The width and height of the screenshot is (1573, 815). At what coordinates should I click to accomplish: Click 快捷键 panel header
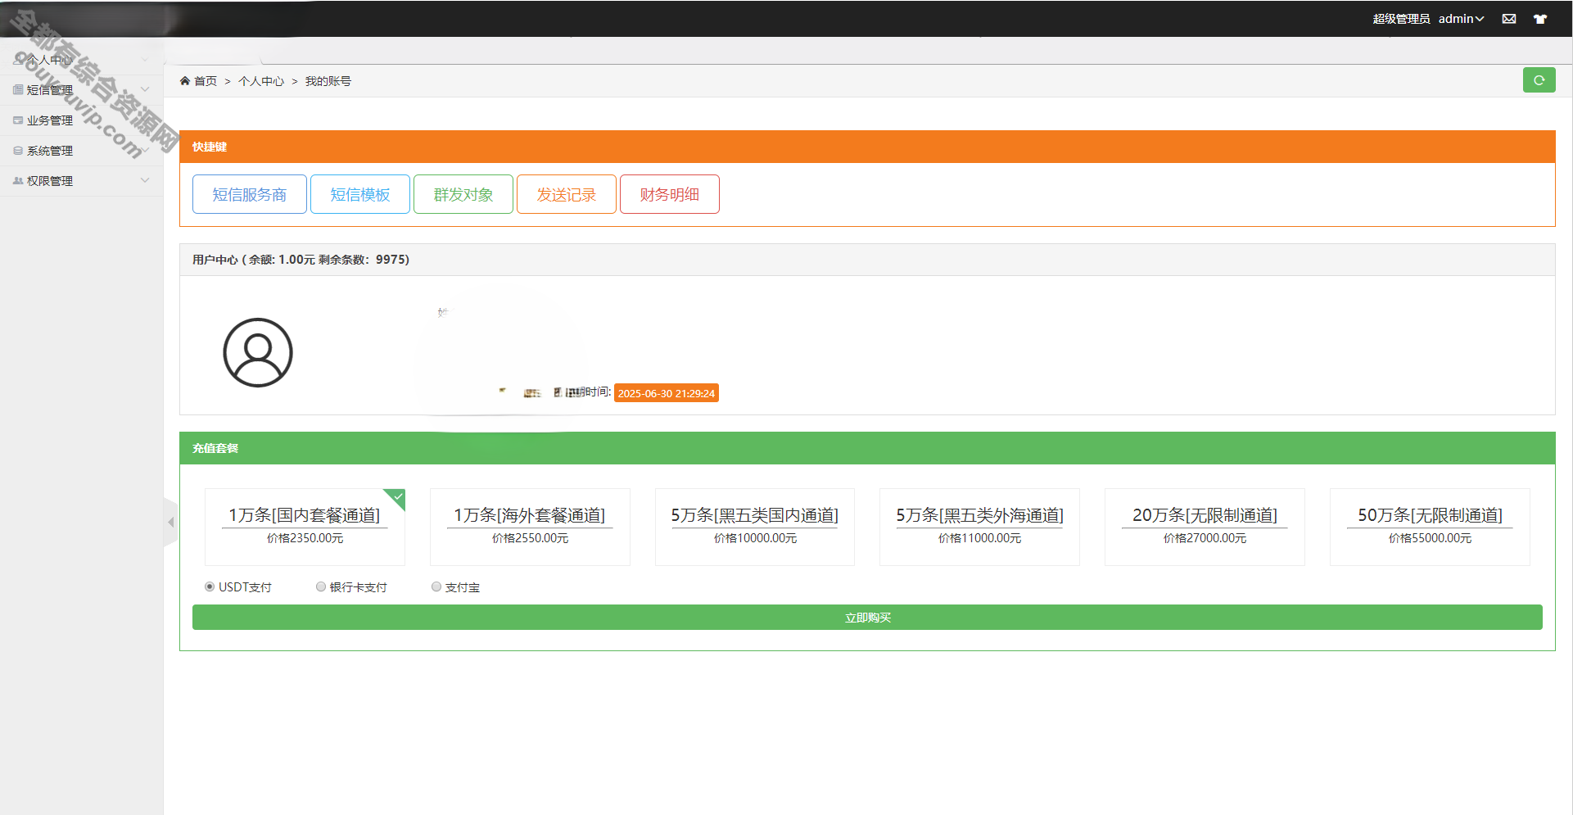(867, 147)
